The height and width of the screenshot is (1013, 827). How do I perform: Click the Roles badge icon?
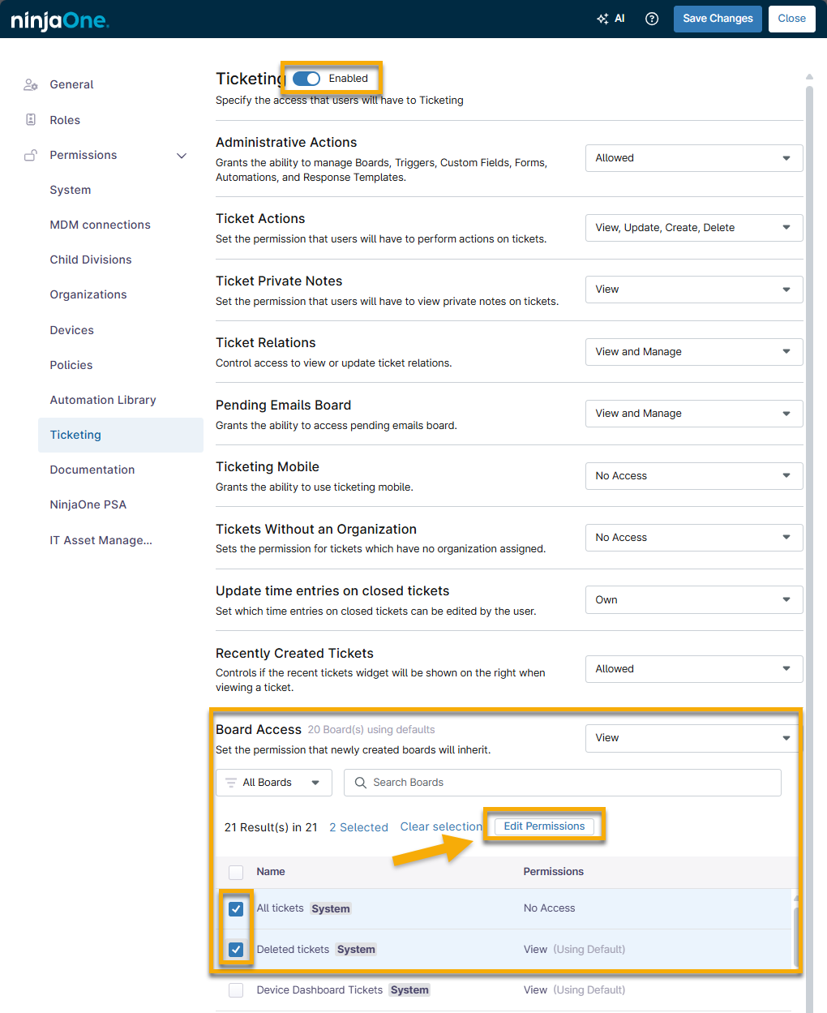tap(31, 120)
